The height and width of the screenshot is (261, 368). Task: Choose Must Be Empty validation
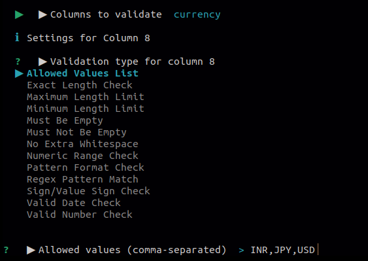click(x=65, y=120)
